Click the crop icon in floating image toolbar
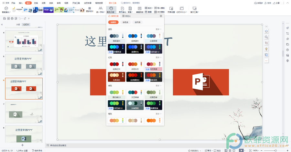This screenshot has width=291, height=152. 266,43
